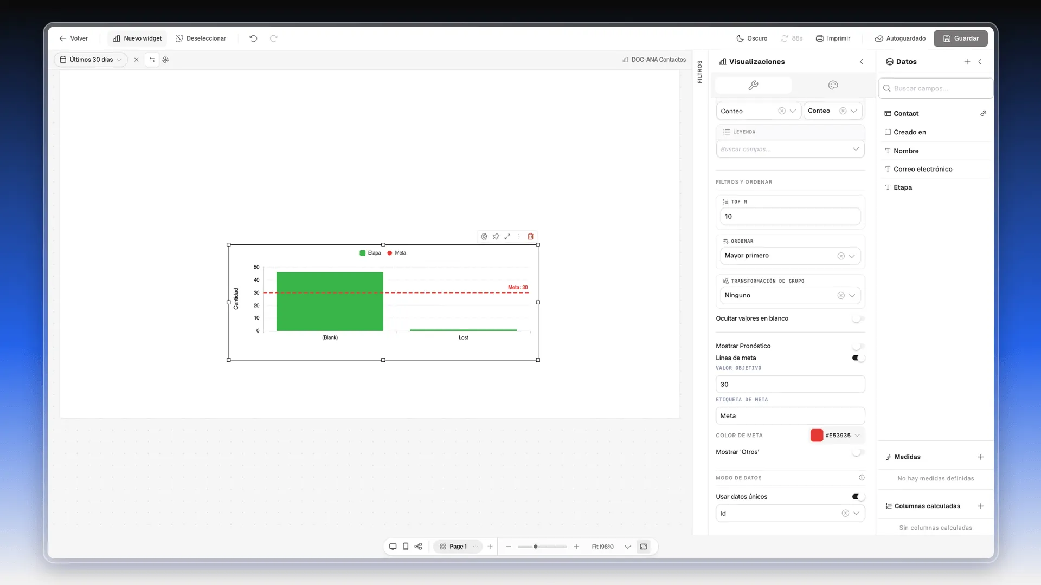
Task: Open the Últimos 30 días date dropdown
Action: point(91,60)
